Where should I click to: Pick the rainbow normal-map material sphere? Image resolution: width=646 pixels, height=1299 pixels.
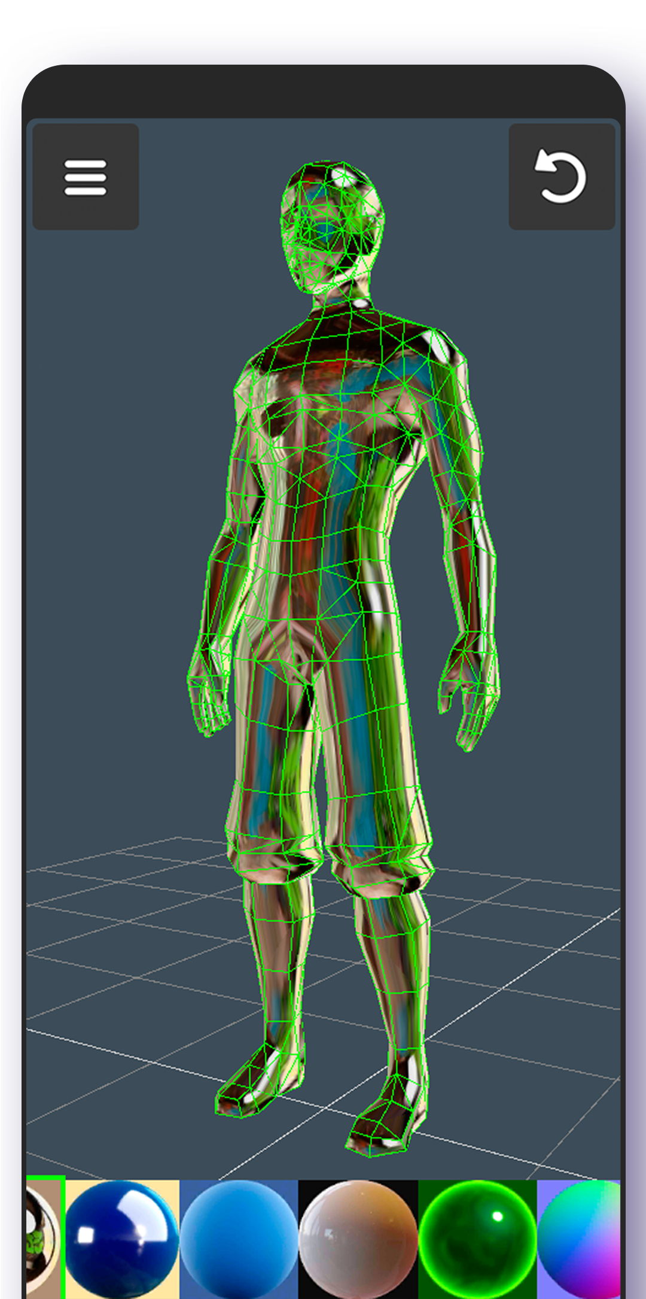[x=580, y=1238]
